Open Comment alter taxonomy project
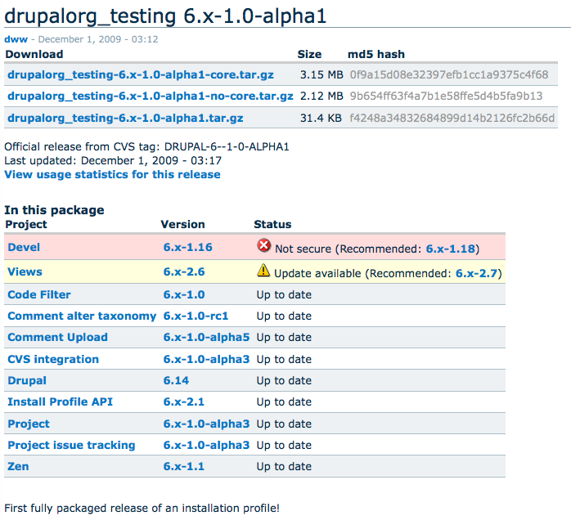Screen dimensions: 571x516 point(82,316)
